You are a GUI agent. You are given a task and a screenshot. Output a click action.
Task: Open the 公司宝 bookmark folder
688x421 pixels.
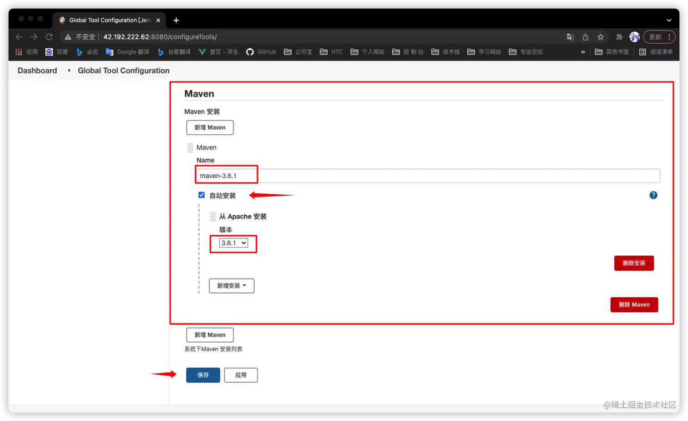tap(298, 52)
